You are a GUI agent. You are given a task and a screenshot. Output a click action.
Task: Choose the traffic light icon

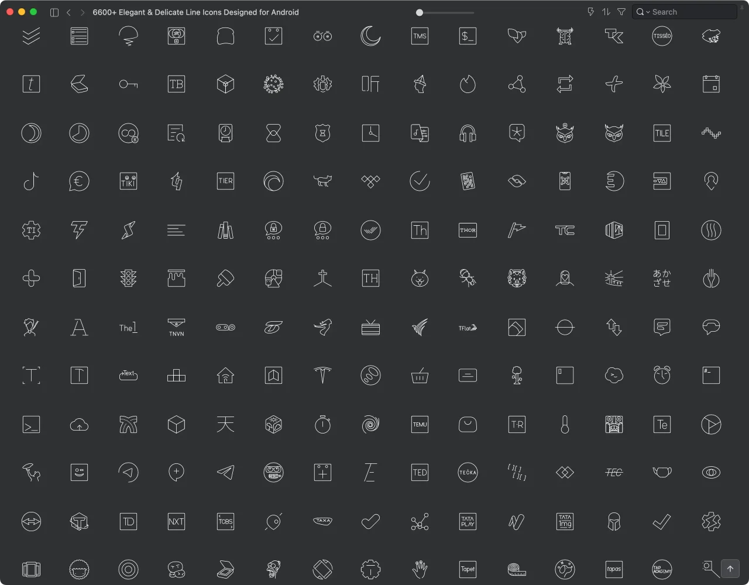click(x=128, y=278)
